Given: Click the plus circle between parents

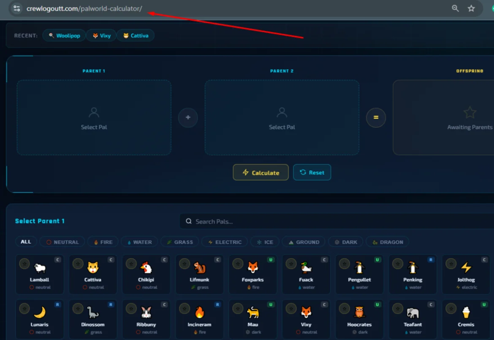Looking at the screenshot, I should click(x=188, y=117).
